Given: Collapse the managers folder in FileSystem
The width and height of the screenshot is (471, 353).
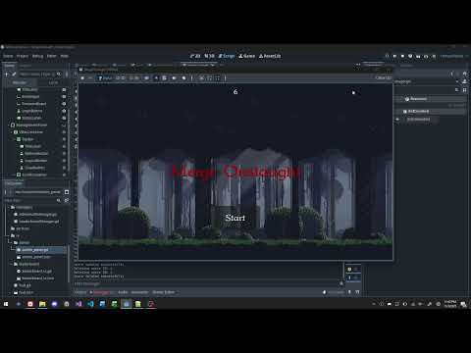Looking at the screenshot, I should tap(9, 207).
